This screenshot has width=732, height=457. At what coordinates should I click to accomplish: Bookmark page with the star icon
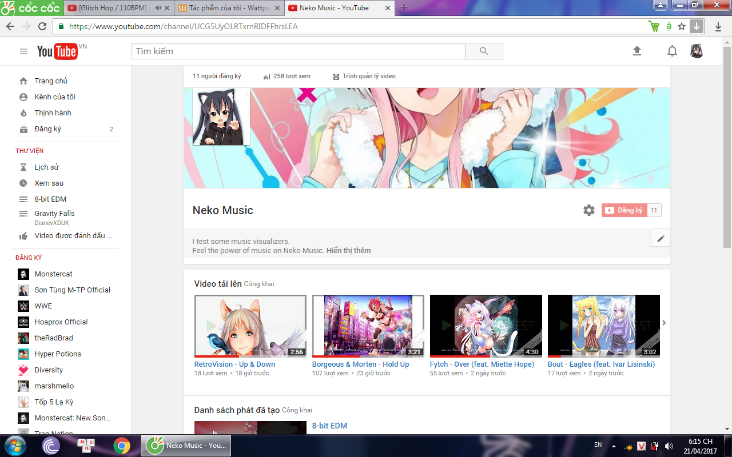(x=682, y=26)
